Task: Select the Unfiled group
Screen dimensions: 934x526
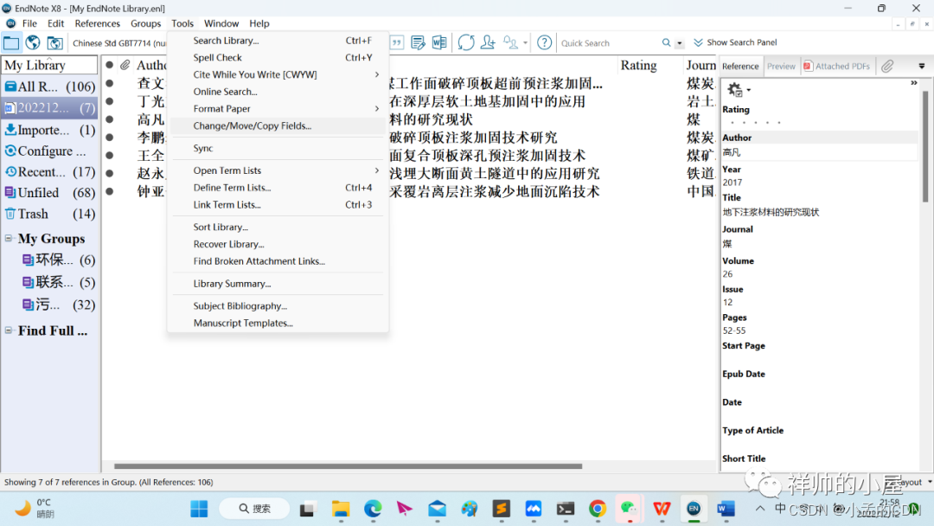Action: tap(50, 192)
